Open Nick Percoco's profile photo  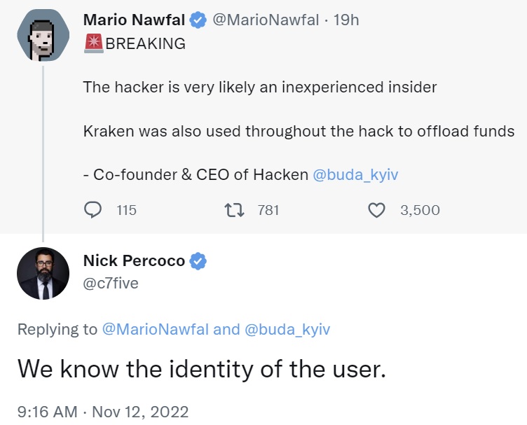tap(43, 273)
